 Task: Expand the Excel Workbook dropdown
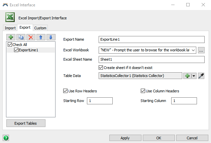tap(193, 50)
